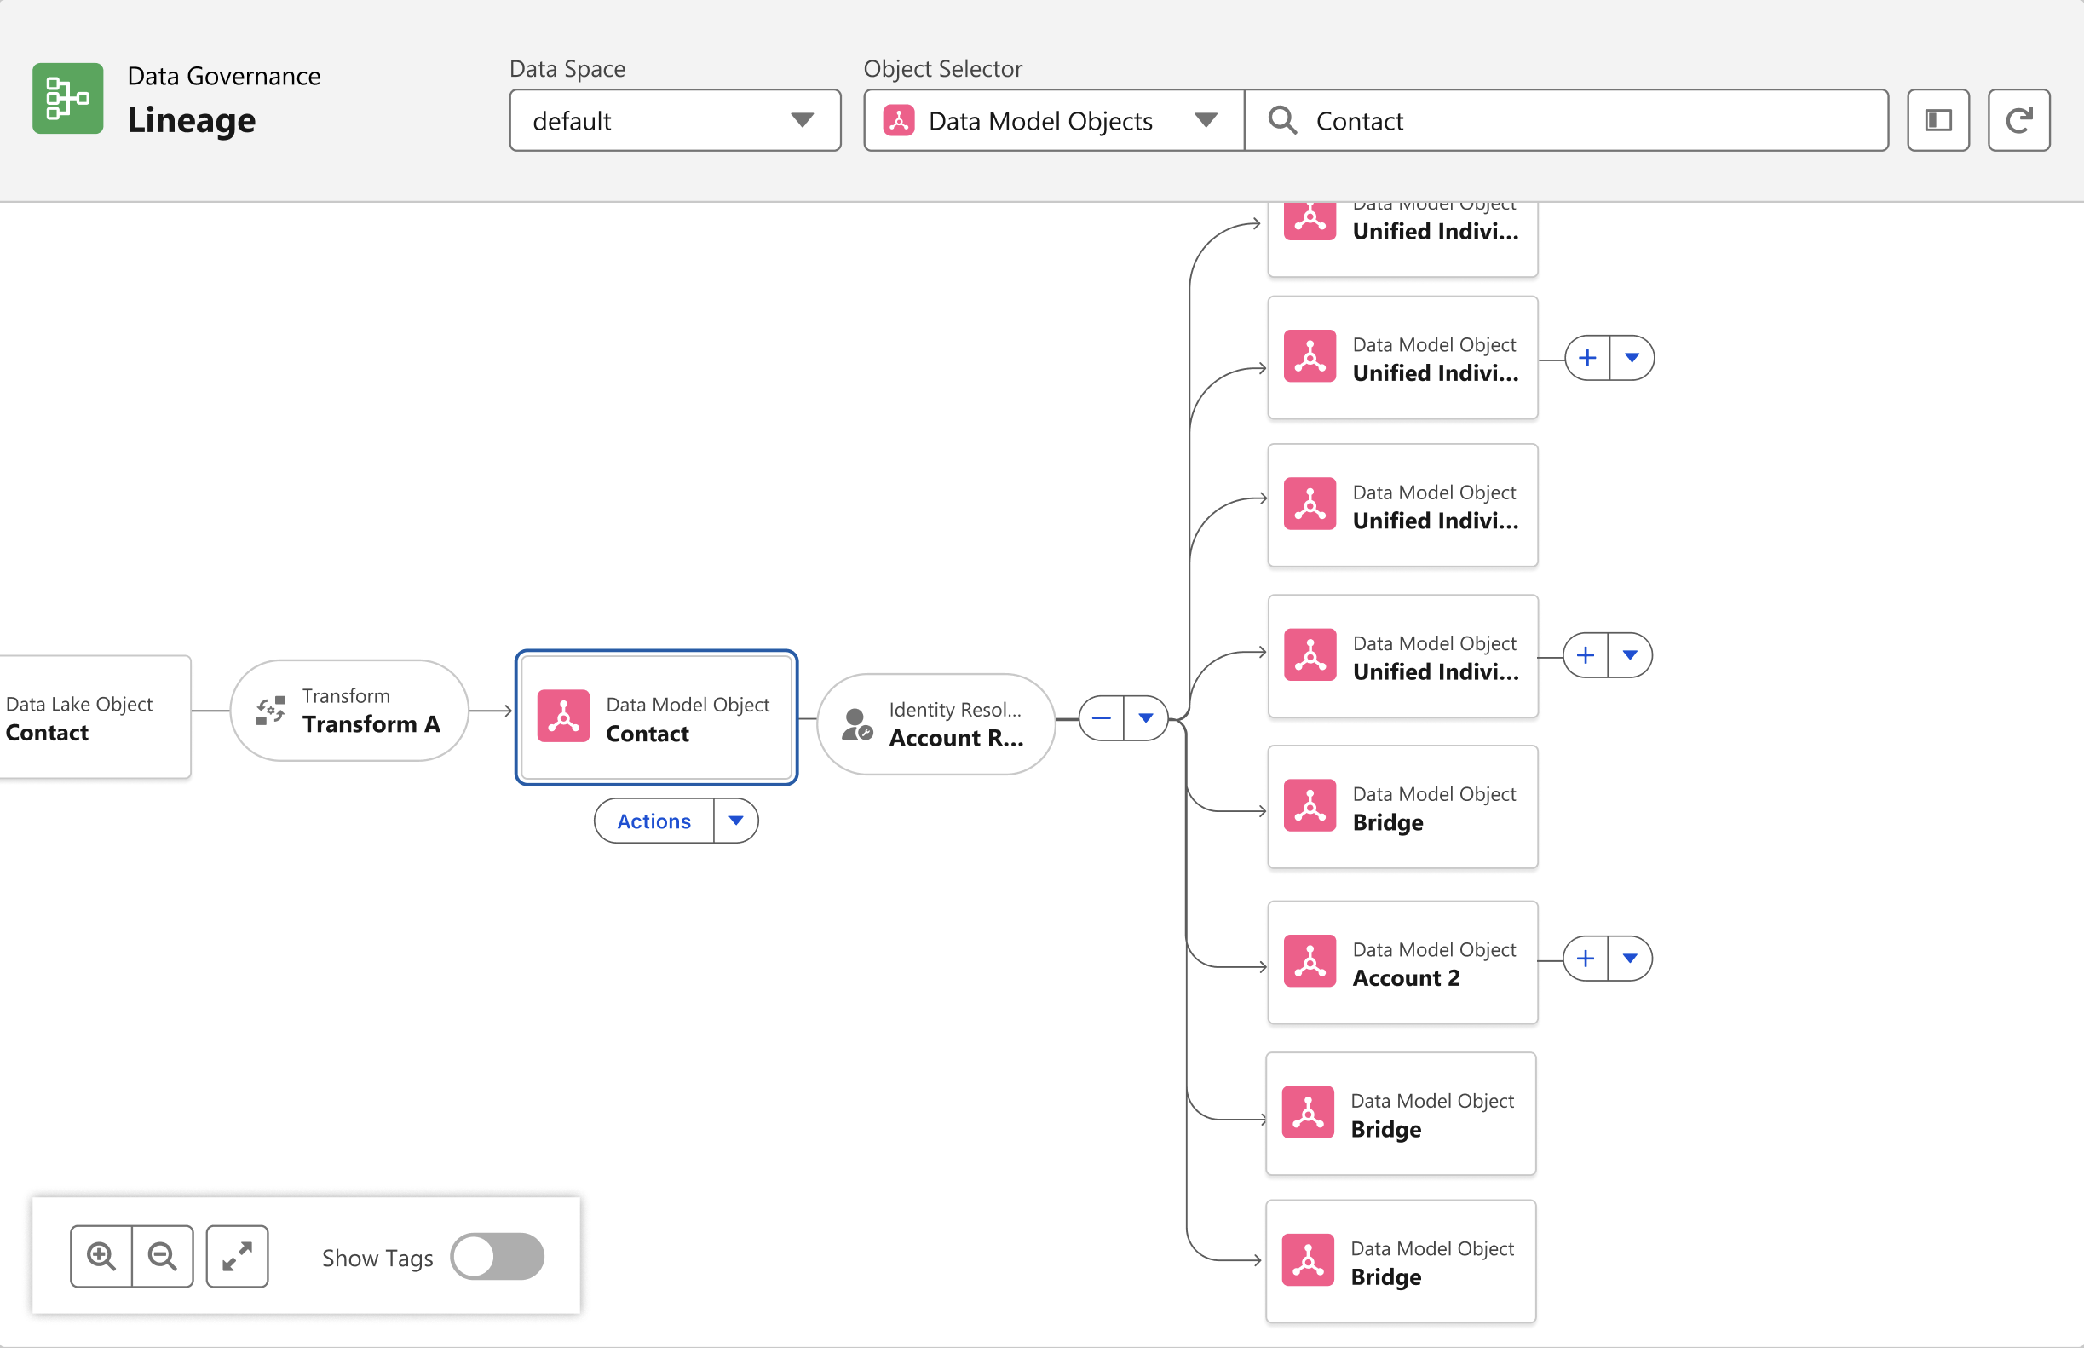Expand the Account 2 node with plus
2084x1348 pixels.
click(1585, 959)
